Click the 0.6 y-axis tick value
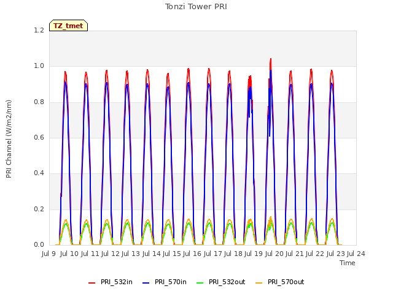Screen dimensions: 393x294 39,137
